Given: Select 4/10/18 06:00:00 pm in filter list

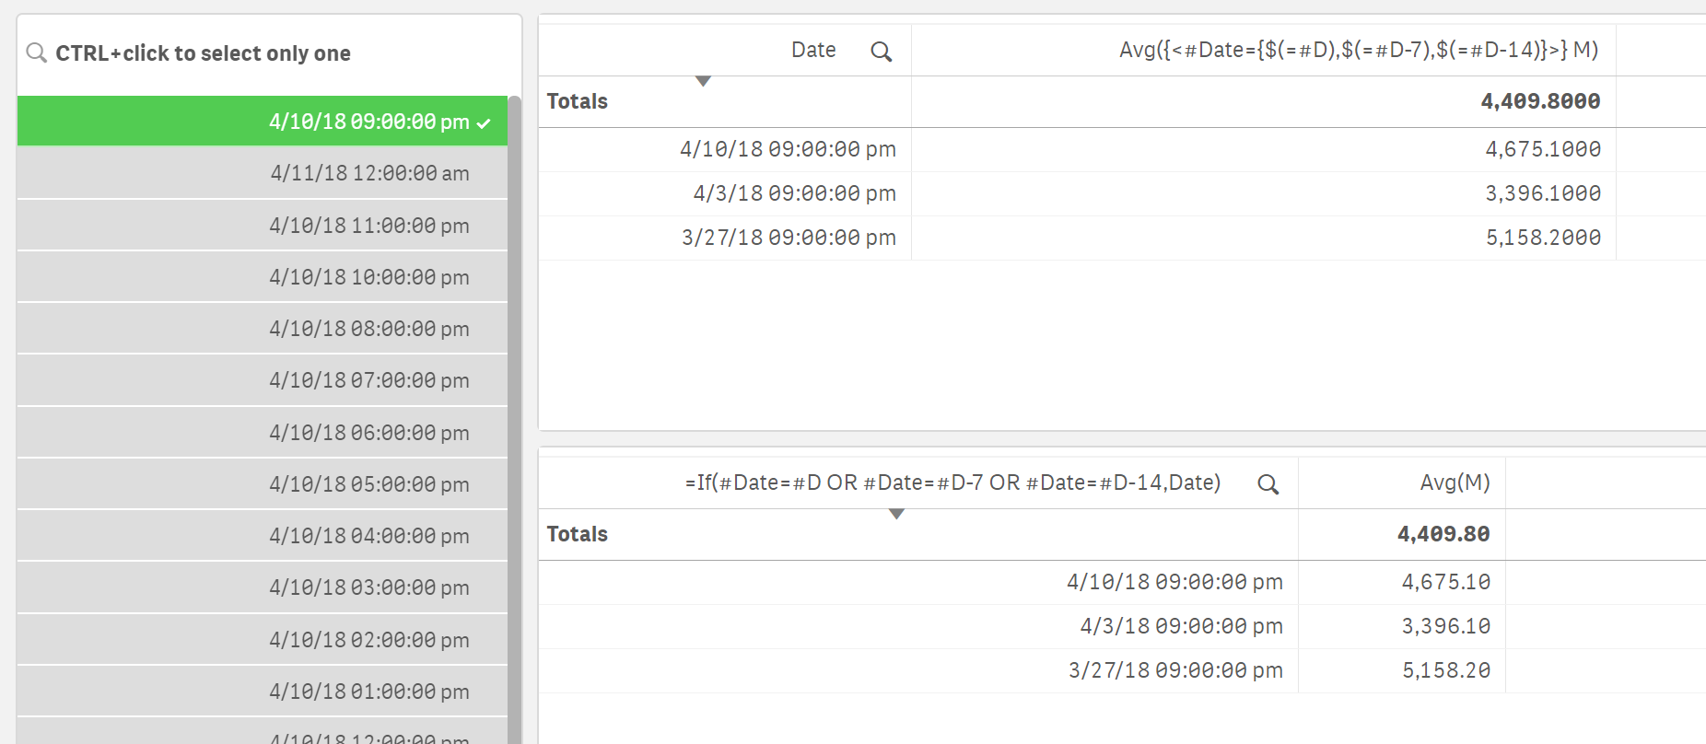Looking at the screenshot, I should click(263, 433).
